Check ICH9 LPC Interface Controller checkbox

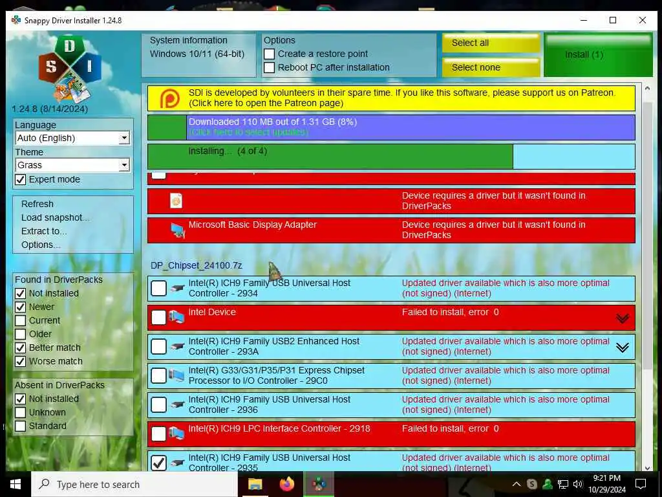coord(159,434)
